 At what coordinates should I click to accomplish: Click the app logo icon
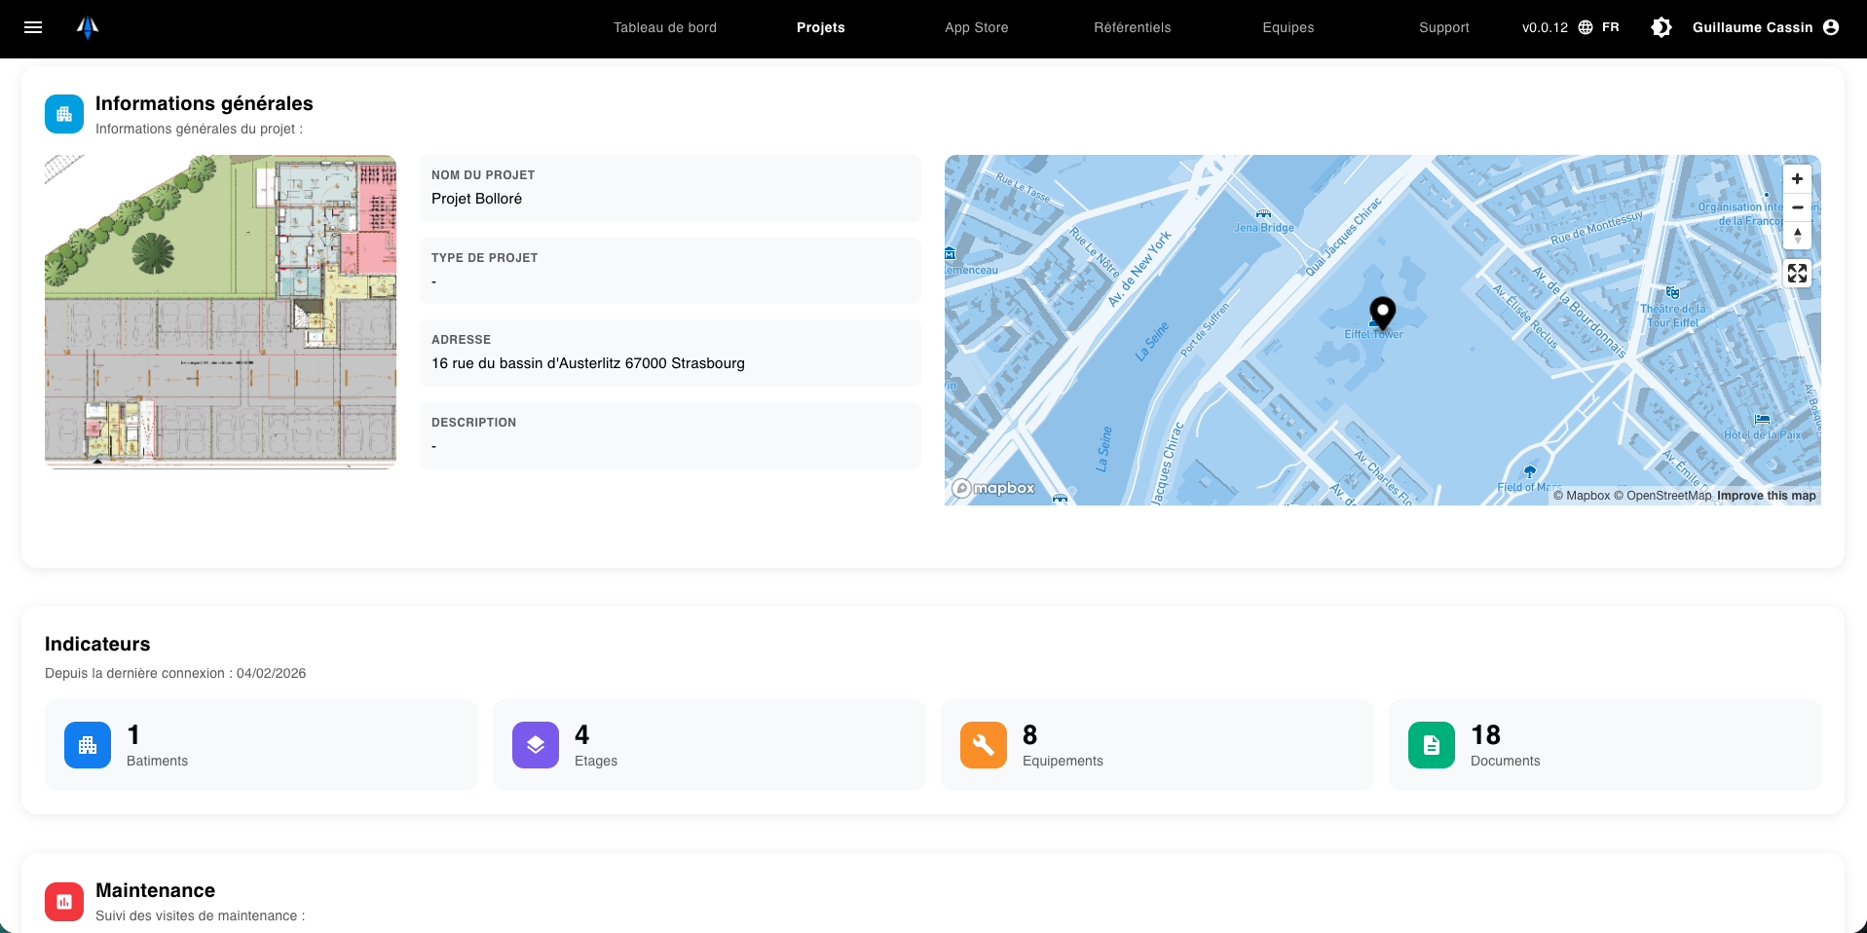(88, 27)
